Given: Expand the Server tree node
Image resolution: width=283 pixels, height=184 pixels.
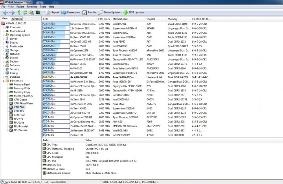Looking at the screenshot, I should 3,39.
